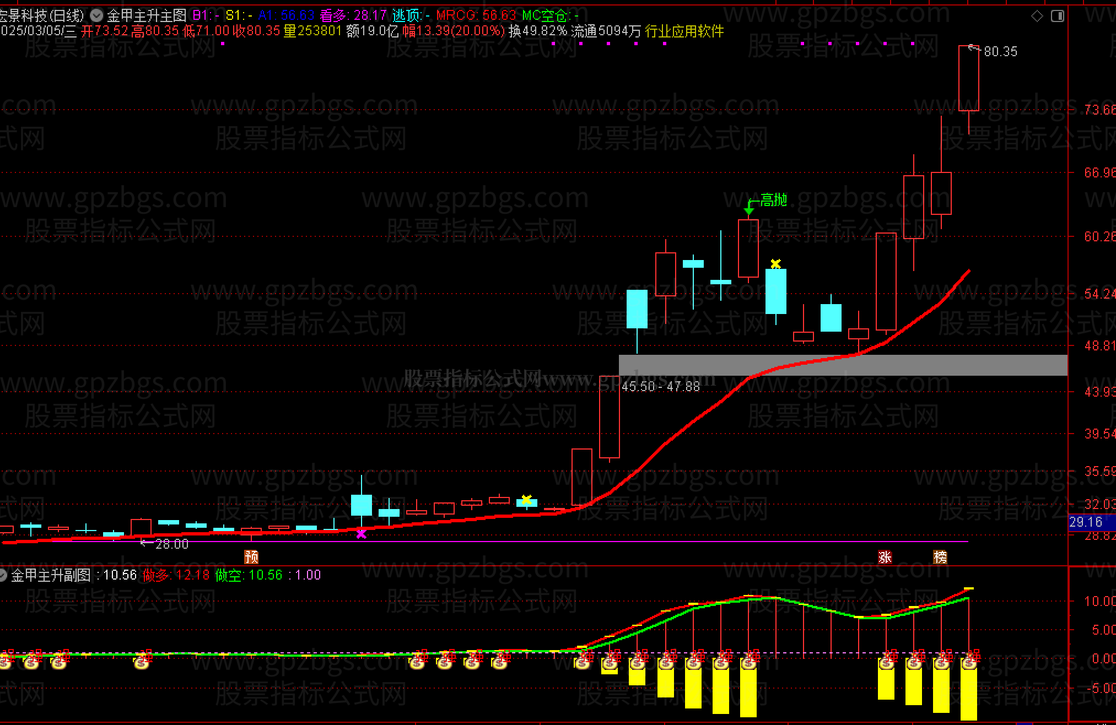Open the 金甲主升副图 sub-chart indicator dropdown
This screenshot has height=725, width=1116.
pyautogui.click(x=3, y=575)
